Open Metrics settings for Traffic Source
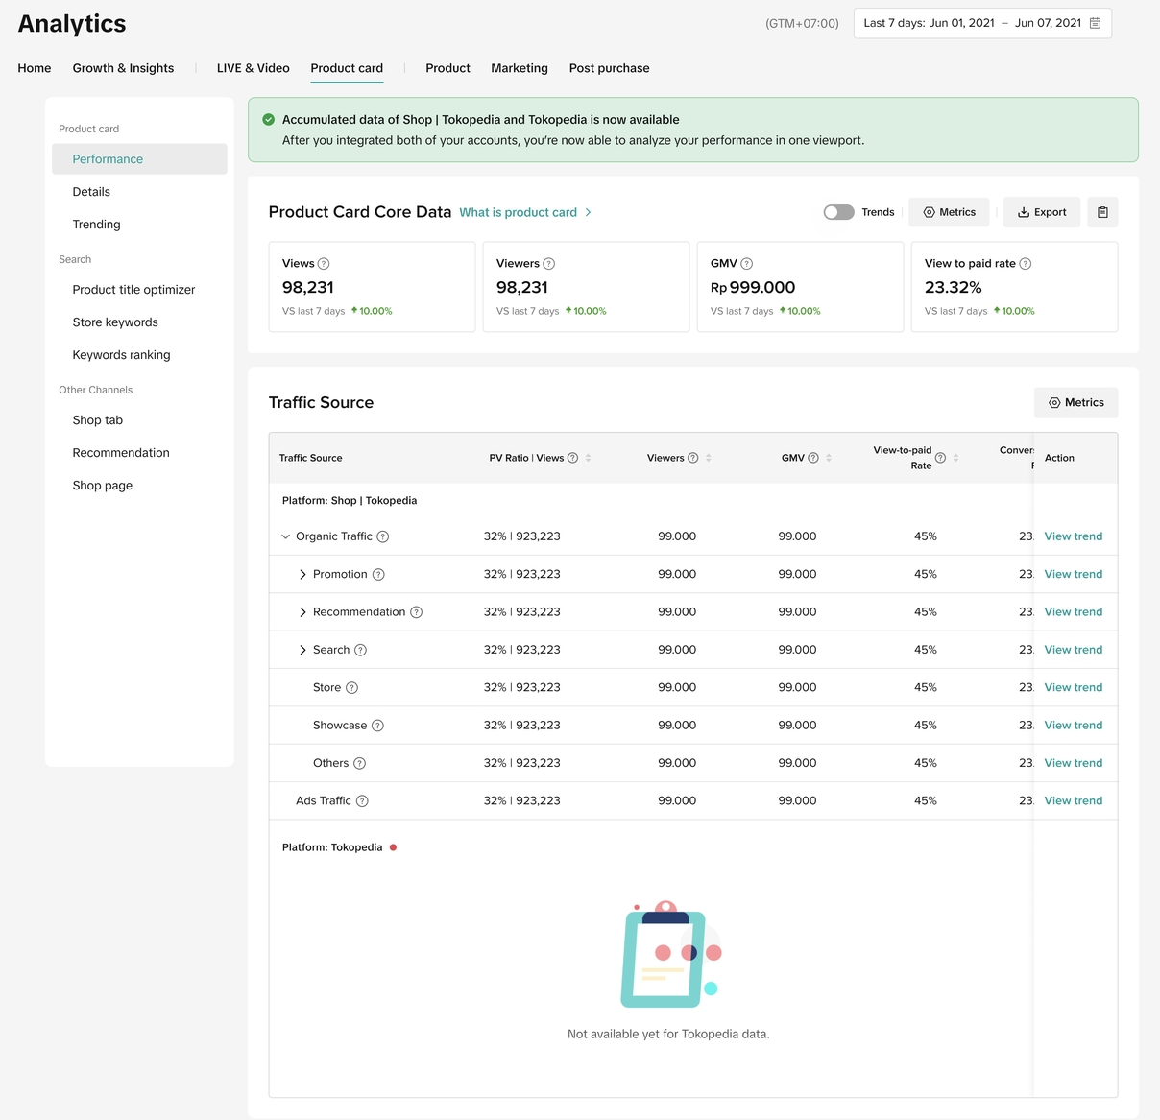The width and height of the screenshot is (1160, 1120). tap(1075, 403)
